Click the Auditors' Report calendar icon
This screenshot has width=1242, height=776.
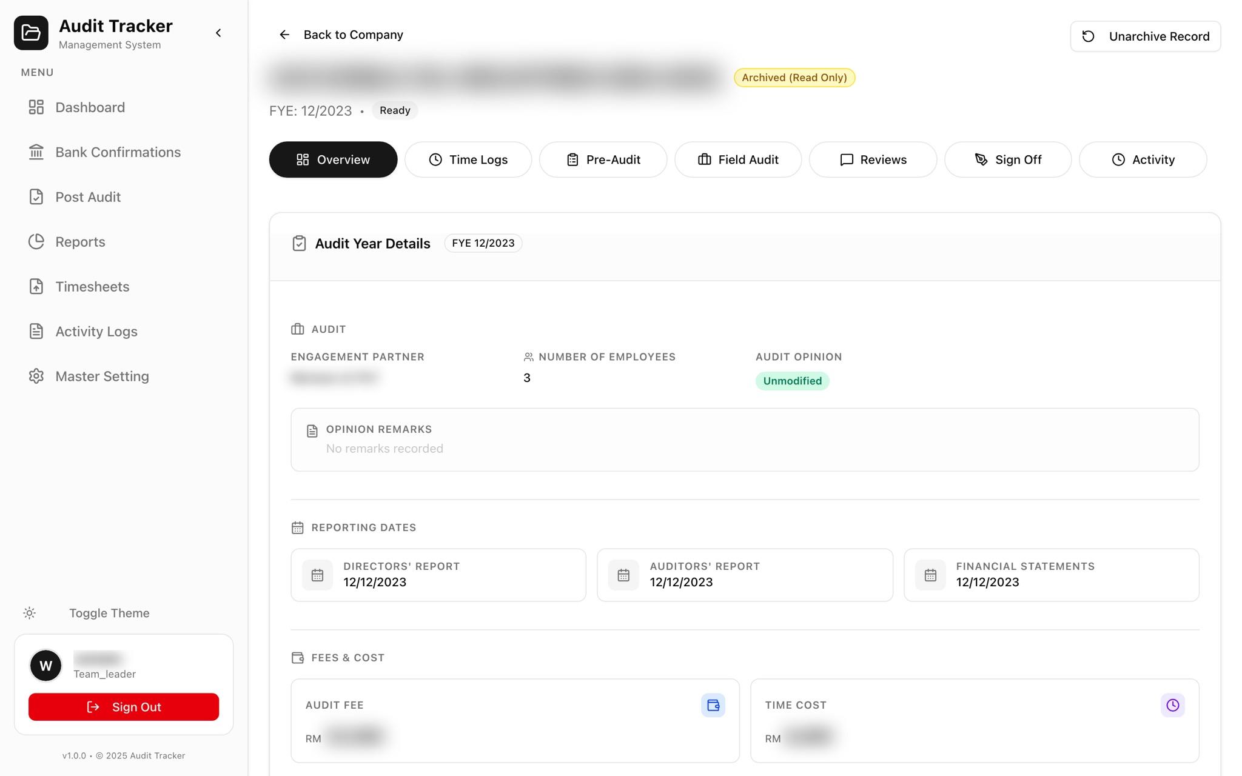pyautogui.click(x=623, y=575)
